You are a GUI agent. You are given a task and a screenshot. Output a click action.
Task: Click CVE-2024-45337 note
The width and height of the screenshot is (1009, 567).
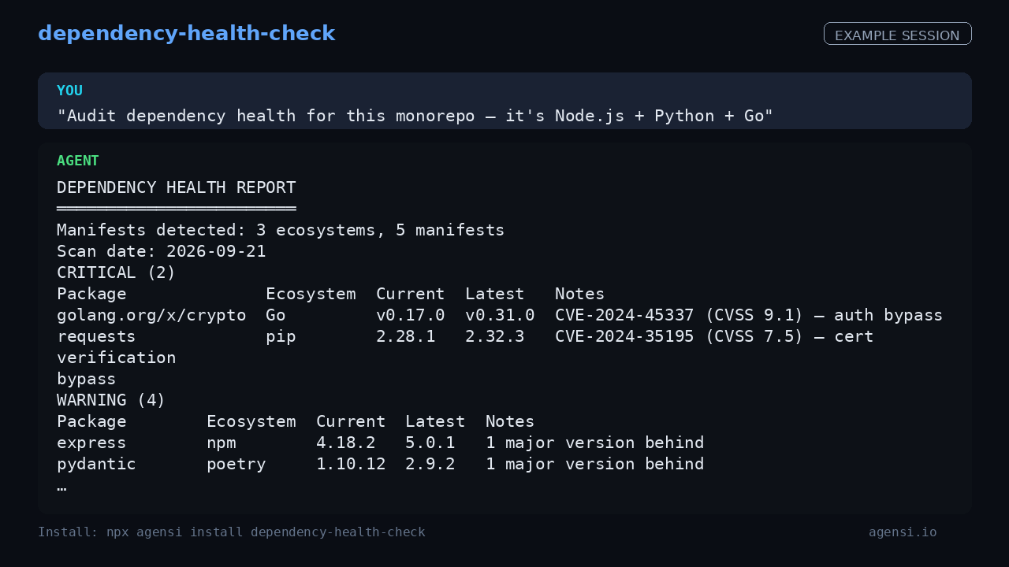point(749,315)
